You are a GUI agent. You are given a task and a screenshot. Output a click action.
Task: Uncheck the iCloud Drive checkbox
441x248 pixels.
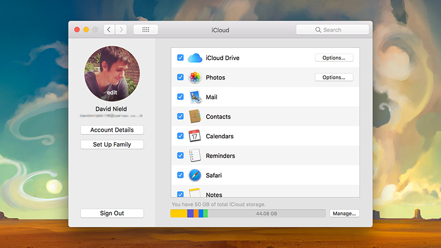tap(180, 58)
